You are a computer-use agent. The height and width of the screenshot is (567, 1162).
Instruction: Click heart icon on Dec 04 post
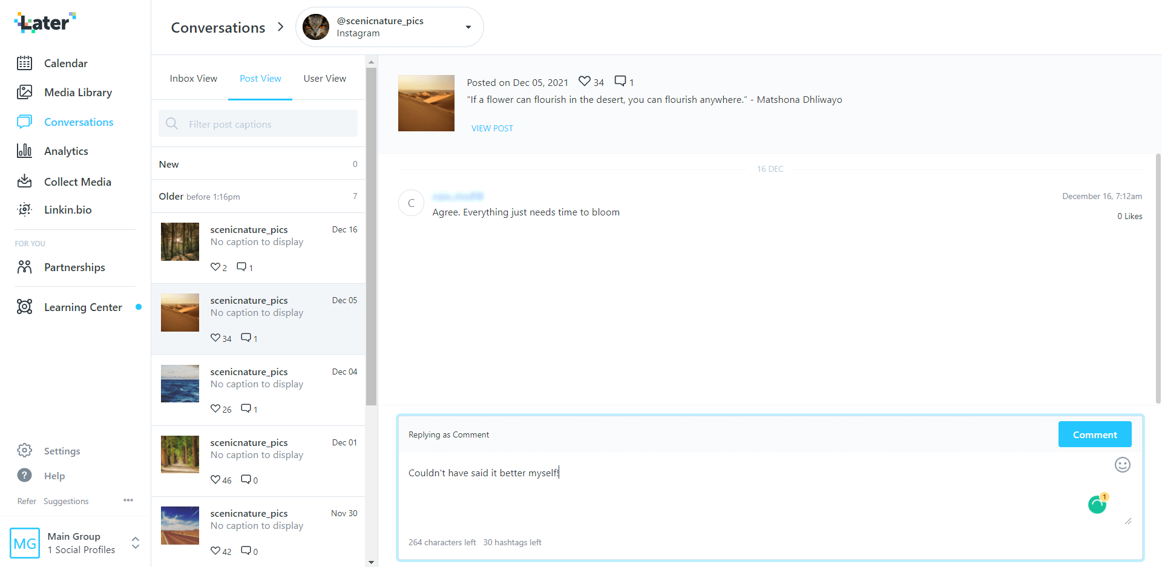pos(215,409)
